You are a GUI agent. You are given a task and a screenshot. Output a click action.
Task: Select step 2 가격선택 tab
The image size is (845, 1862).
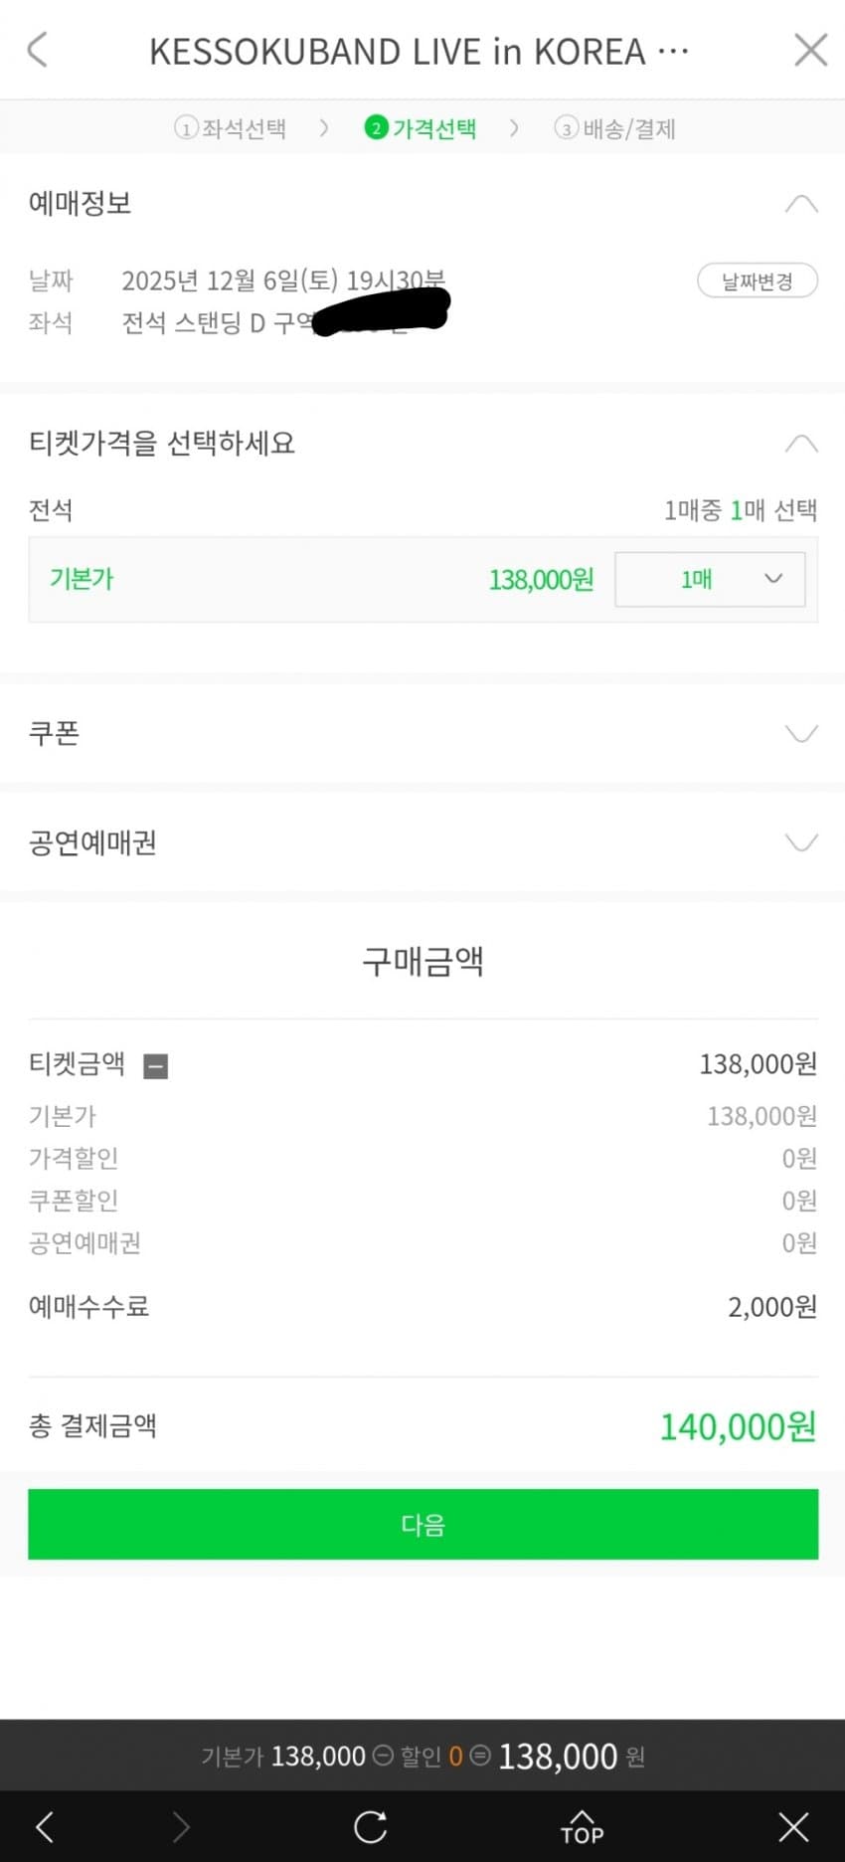tap(421, 128)
